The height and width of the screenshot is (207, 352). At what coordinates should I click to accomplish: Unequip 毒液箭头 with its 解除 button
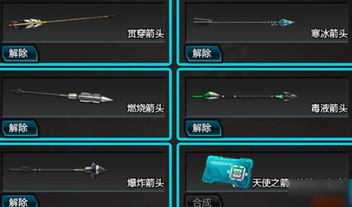(203, 128)
